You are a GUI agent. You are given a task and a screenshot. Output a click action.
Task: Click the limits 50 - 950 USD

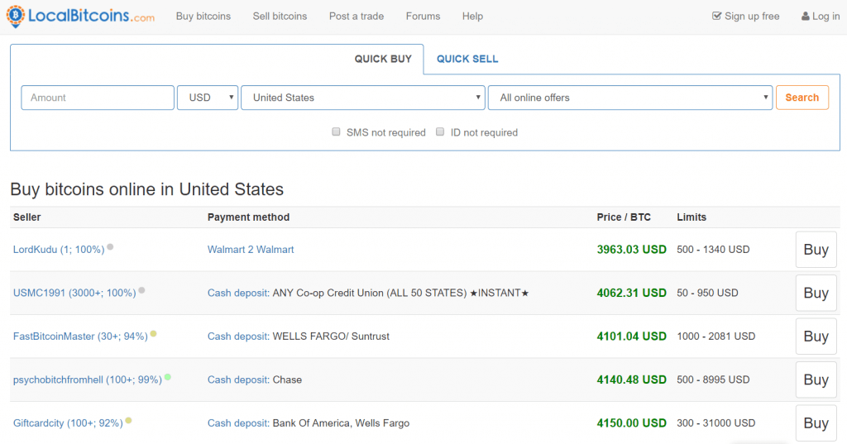pos(707,293)
